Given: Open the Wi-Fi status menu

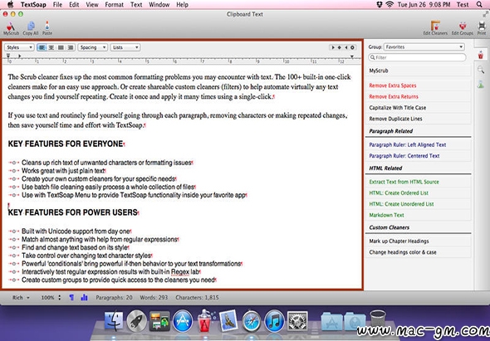Looking at the screenshot, I should tap(390, 4).
